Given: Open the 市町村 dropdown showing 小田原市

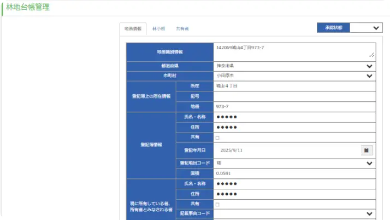Looking at the screenshot, I should coord(369,76).
